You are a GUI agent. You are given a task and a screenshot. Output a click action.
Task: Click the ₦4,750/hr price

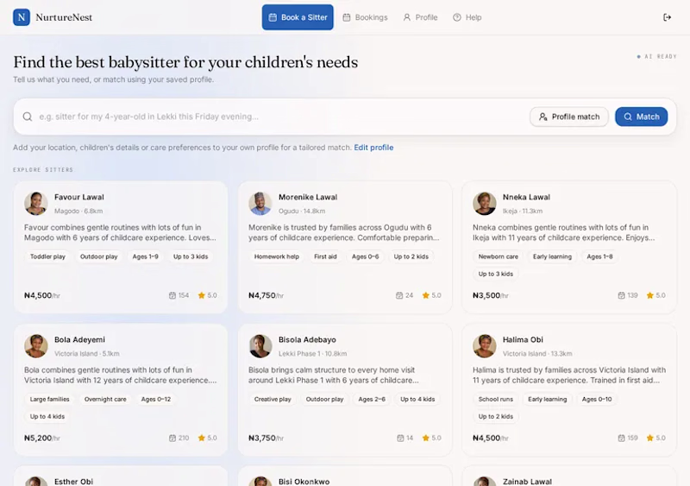tap(266, 295)
